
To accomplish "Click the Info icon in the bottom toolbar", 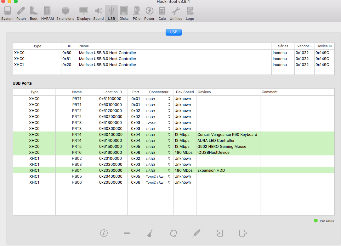I will [x=104, y=233].
